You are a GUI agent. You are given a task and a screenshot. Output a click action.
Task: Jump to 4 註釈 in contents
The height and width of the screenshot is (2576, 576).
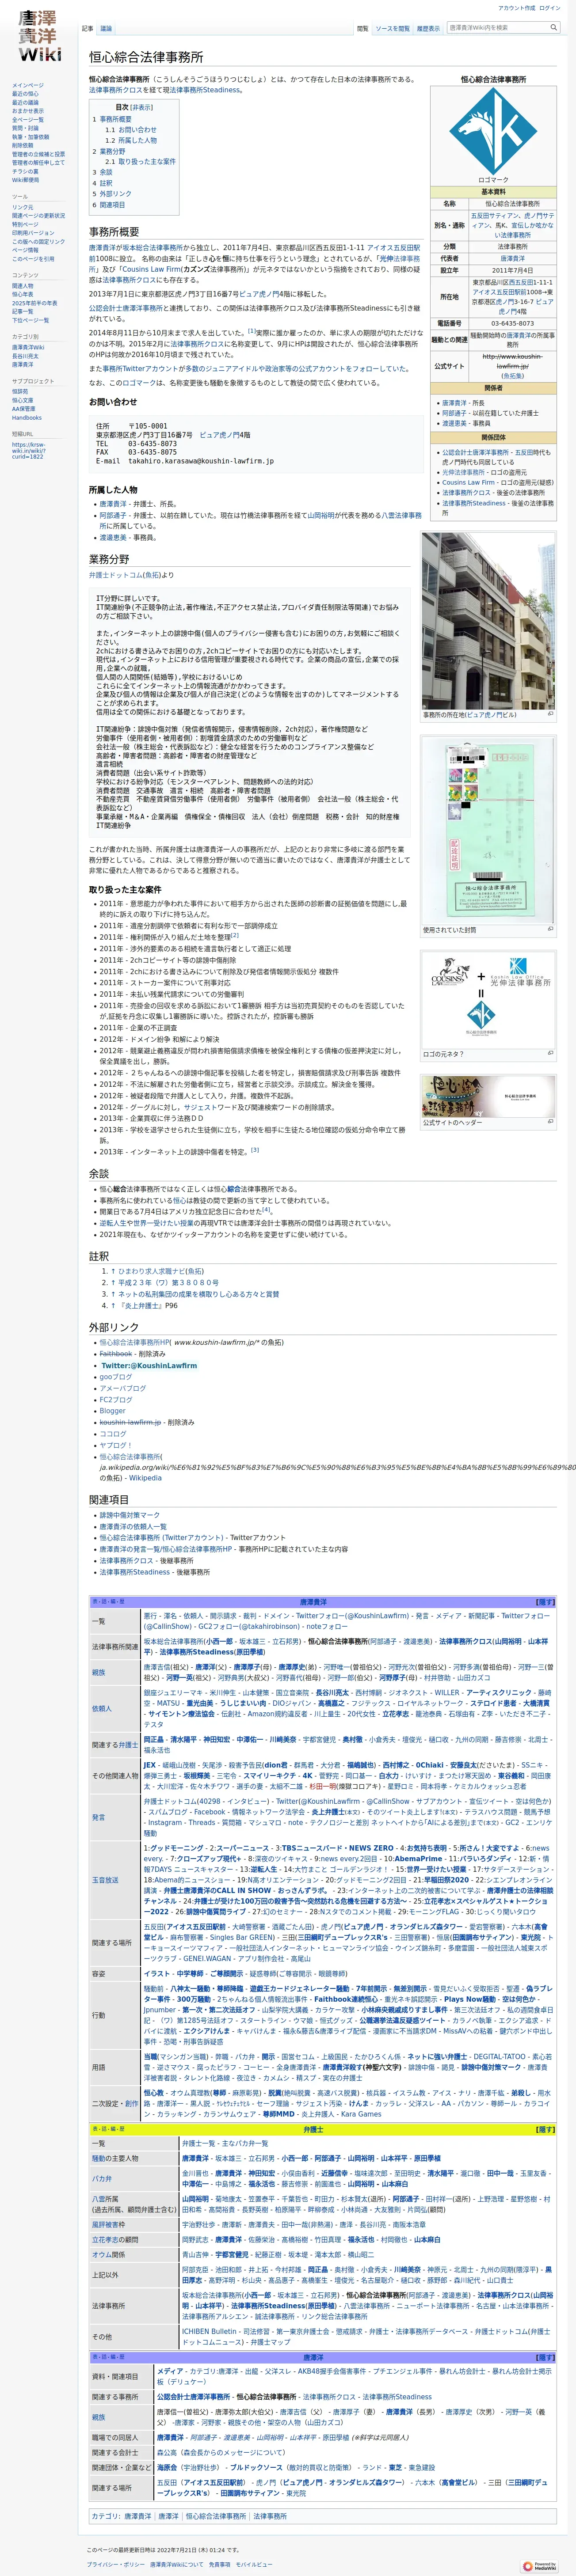pos(103,183)
